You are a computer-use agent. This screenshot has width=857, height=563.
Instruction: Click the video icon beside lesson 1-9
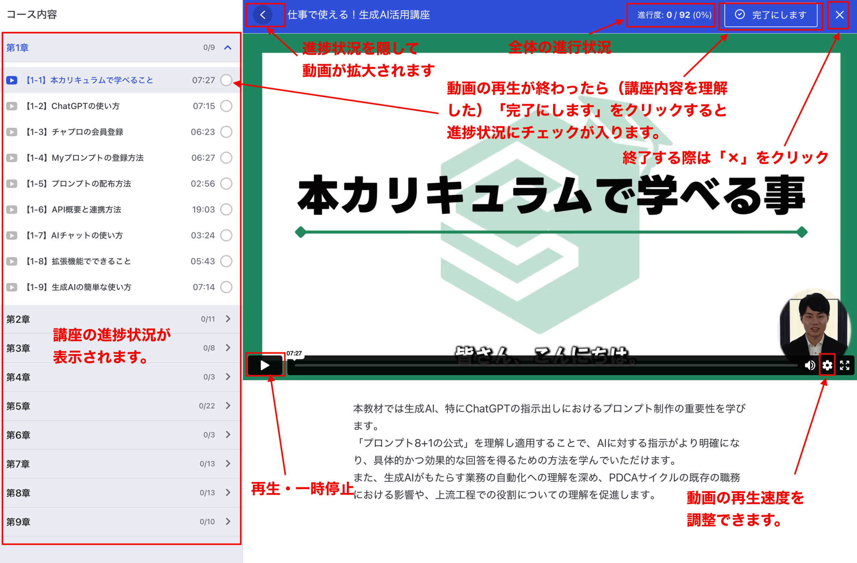point(12,287)
